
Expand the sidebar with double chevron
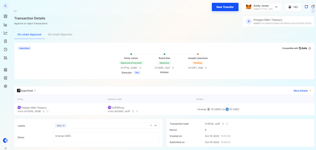(x=6, y=148)
